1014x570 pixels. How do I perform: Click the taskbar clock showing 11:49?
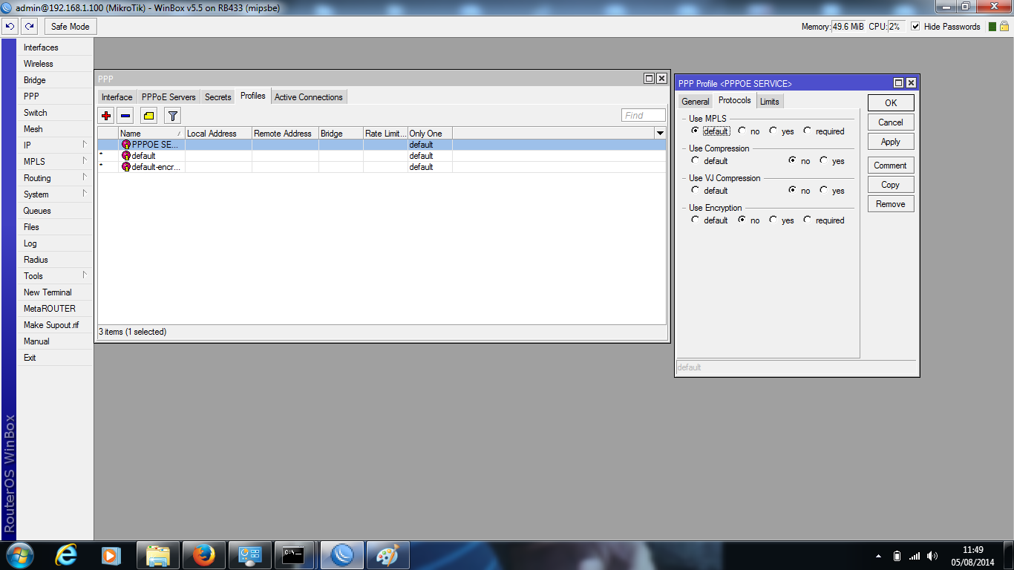click(973, 550)
